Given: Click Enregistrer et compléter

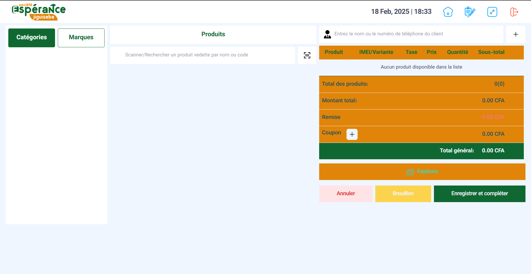Looking at the screenshot, I should (x=479, y=194).
